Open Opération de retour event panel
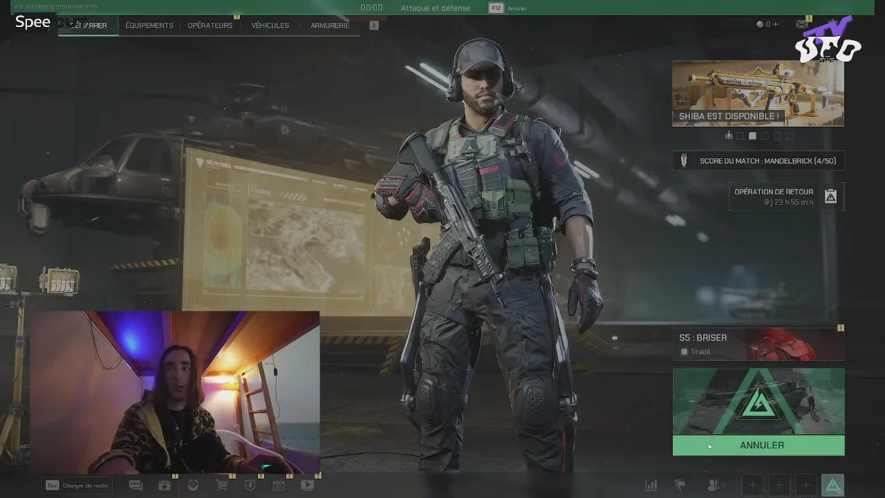The image size is (885, 498). click(787, 196)
